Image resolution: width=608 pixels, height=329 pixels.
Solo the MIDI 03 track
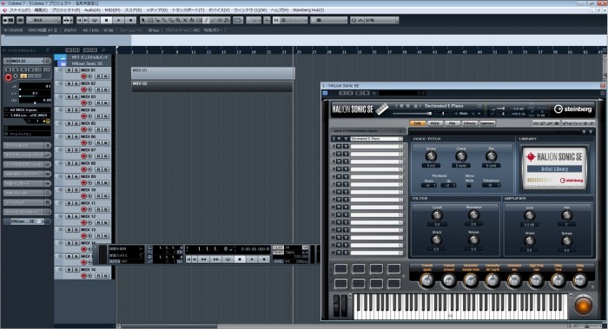(76, 97)
